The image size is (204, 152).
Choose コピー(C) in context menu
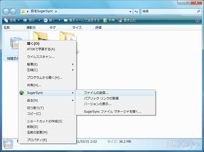point(47,114)
